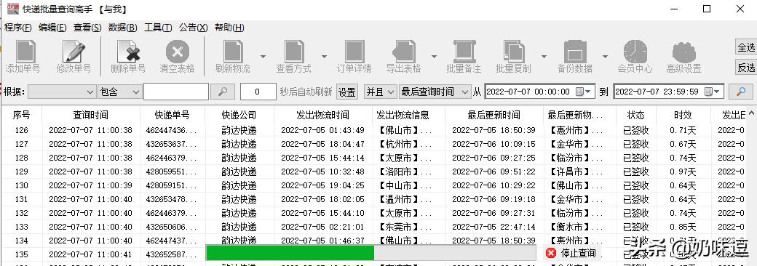Open the 帮助(H) menu
Viewport: 757px width, 266px height.
point(229,28)
